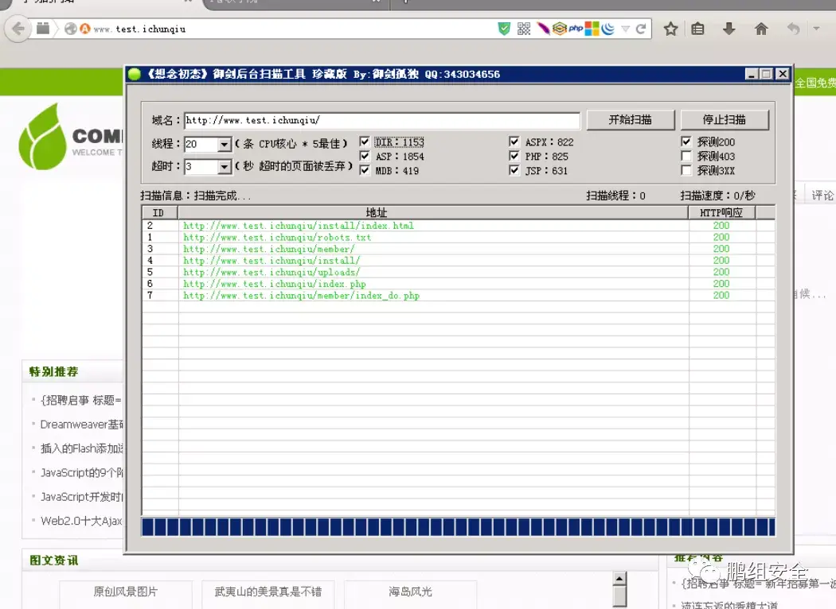This screenshot has width=836, height=609.
Task: Close the scanner tool window
Action: click(782, 74)
